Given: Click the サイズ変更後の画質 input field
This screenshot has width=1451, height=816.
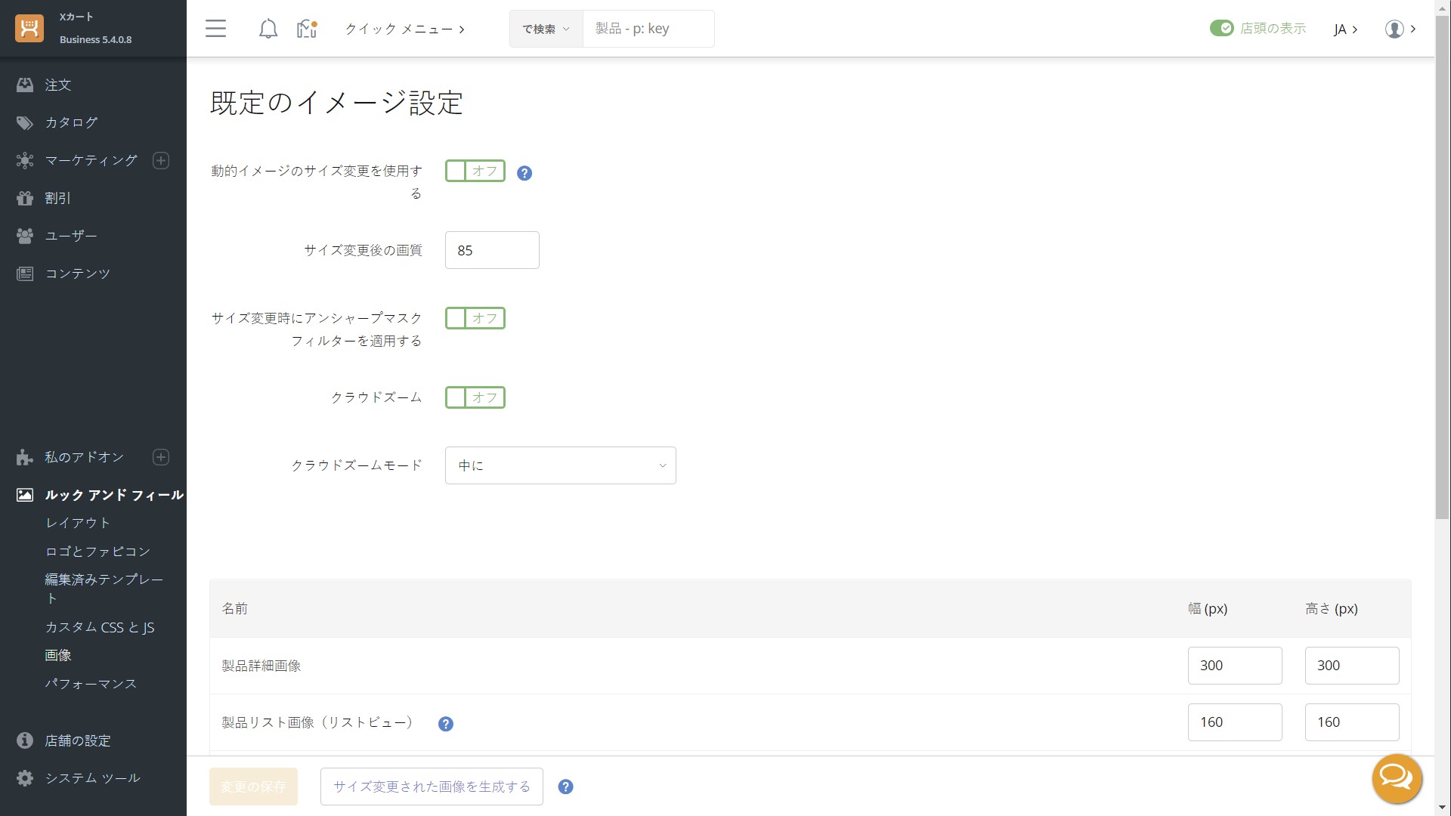Looking at the screenshot, I should click(492, 250).
